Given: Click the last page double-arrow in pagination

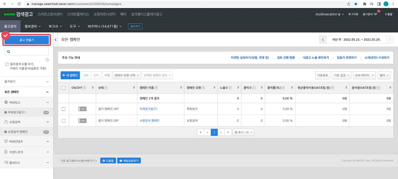Looking at the screenshot, I should pos(228,132).
